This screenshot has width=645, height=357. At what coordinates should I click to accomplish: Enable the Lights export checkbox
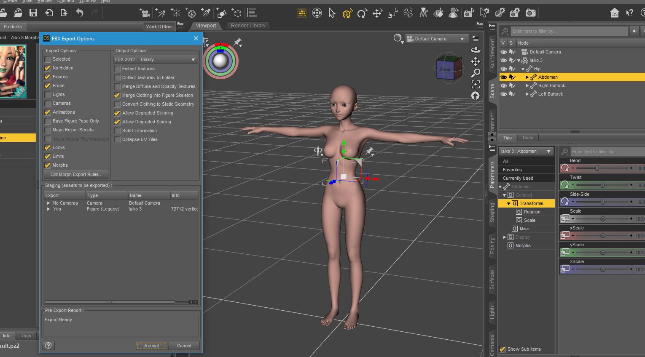point(48,95)
